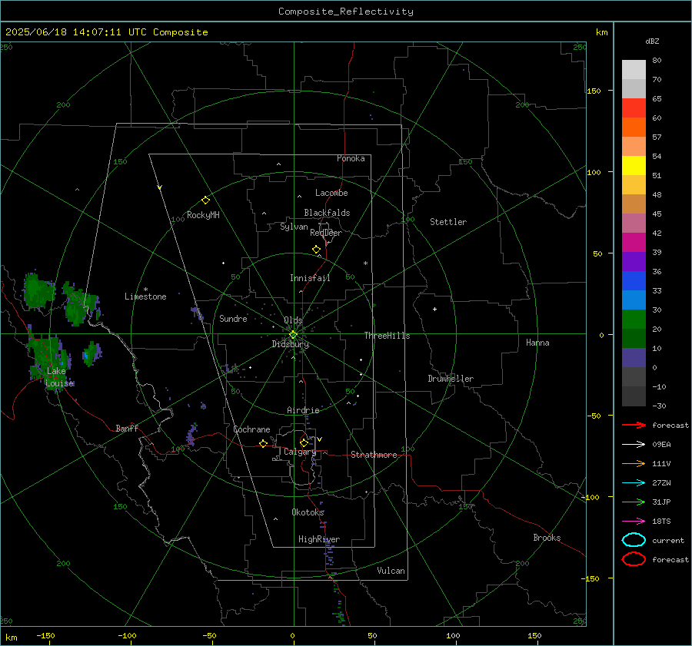The height and width of the screenshot is (646, 692).
Task: Click the bright green 30 dBZ swatch
Action: click(x=634, y=320)
